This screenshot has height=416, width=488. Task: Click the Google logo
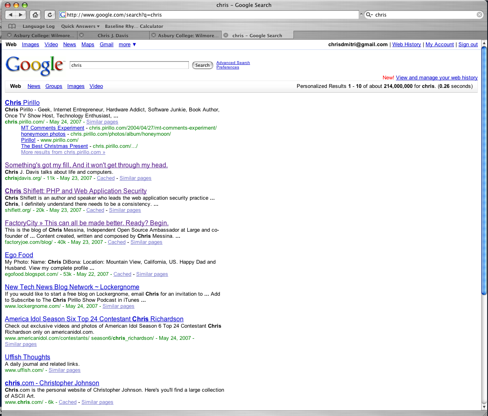35,66
